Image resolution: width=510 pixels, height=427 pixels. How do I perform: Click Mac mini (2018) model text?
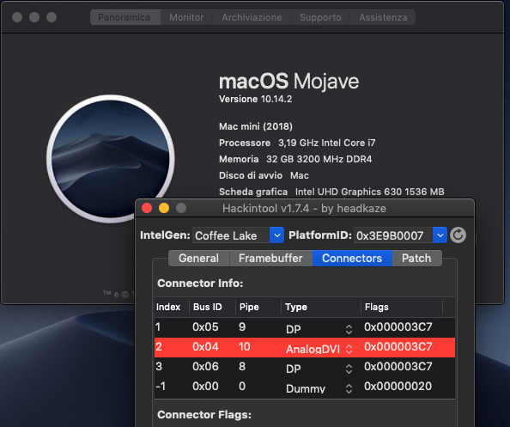256,126
